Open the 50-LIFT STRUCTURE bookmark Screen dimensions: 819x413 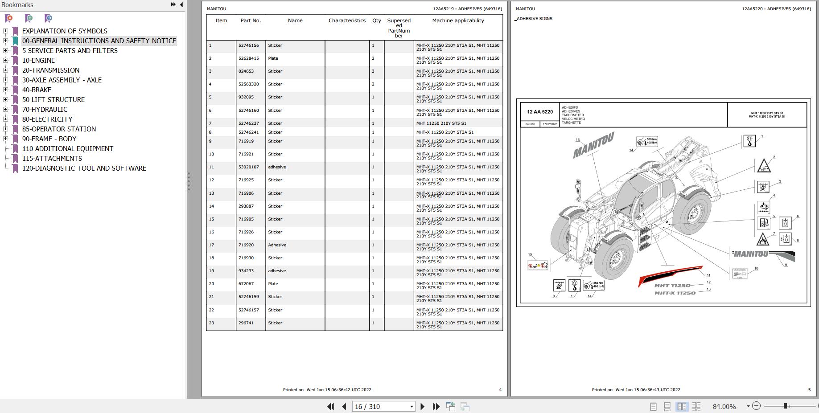pyautogui.click(x=54, y=100)
